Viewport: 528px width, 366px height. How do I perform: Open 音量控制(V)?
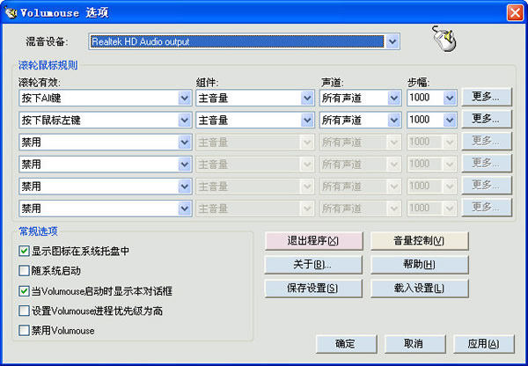tap(419, 241)
